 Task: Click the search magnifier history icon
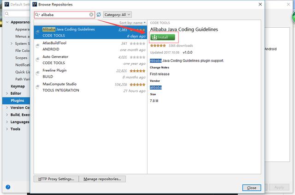tap(37, 14)
